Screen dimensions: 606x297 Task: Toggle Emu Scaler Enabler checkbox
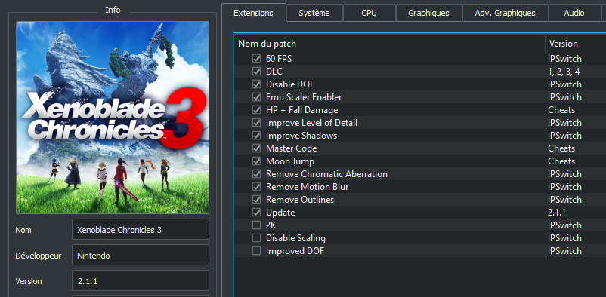pyautogui.click(x=256, y=97)
